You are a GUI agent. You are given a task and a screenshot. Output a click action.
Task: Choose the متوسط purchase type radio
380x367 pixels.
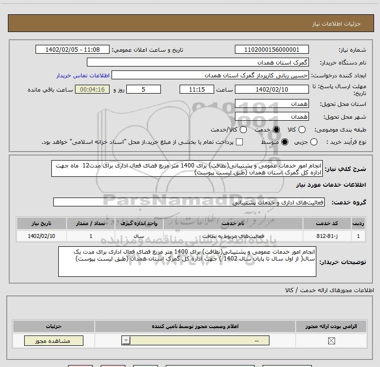tap(285, 142)
